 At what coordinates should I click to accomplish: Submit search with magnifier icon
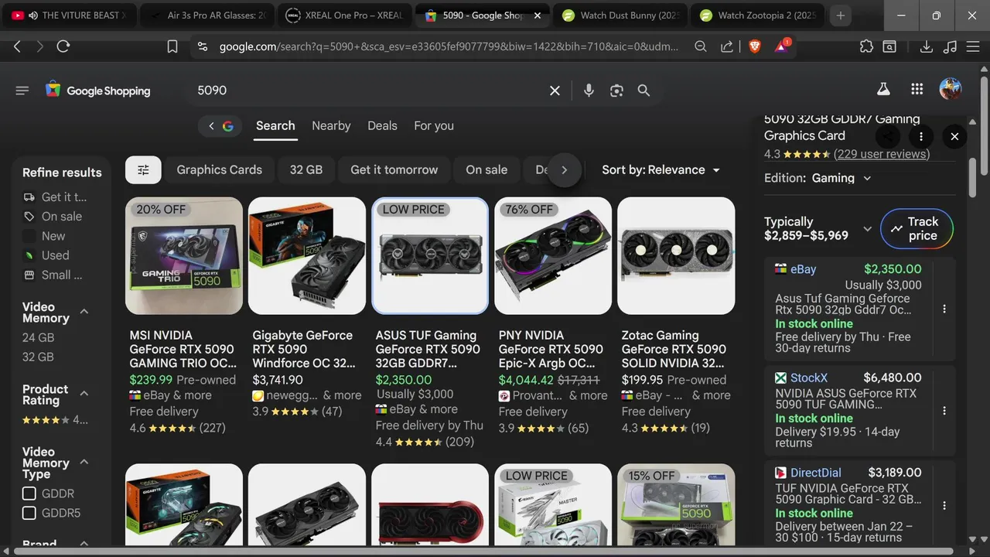coord(643,91)
